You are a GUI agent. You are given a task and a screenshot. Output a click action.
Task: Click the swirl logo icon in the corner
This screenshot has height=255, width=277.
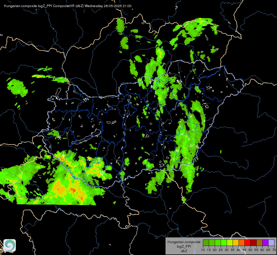[x=10, y=245]
